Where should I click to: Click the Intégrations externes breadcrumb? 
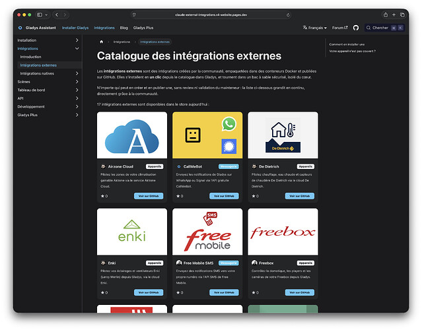155,42
